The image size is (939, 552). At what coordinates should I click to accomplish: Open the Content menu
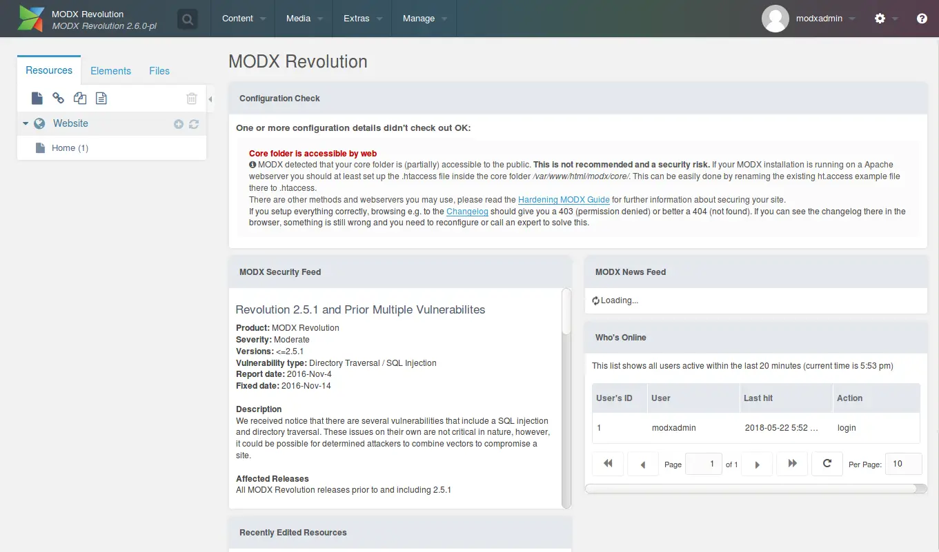point(244,19)
